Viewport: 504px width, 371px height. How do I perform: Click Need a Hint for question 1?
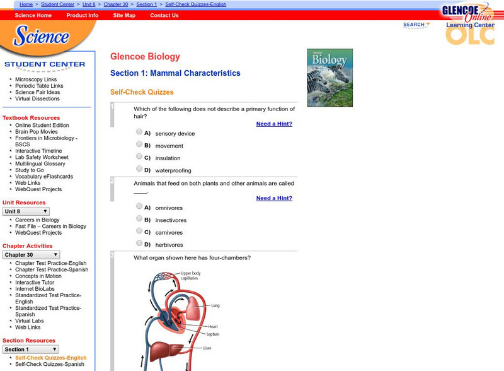click(x=274, y=124)
